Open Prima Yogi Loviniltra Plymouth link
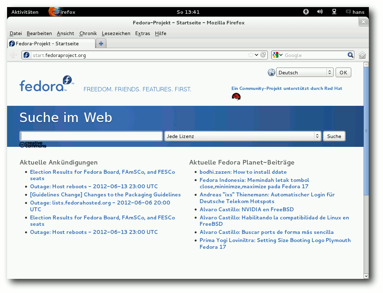This screenshot has height=293, width=383. [x=275, y=243]
